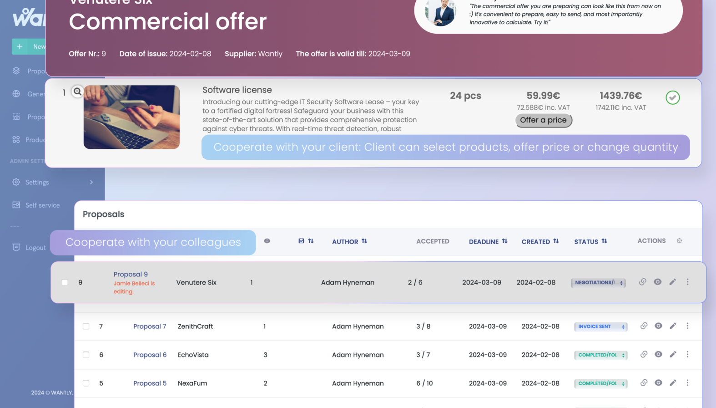
Task: Open three-dot menu for Proposal 6
Action: pos(687,354)
